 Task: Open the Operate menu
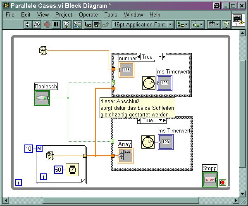click(x=88, y=15)
